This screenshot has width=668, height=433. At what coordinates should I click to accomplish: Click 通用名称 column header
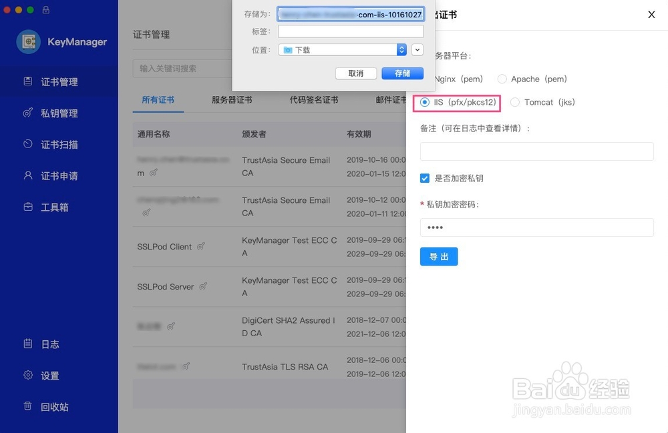(154, 134)
